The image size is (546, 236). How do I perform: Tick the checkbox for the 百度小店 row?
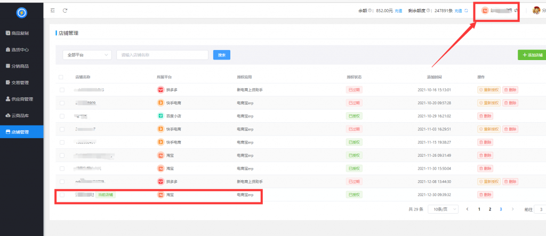pyautogui.click(x=62, y=116)
